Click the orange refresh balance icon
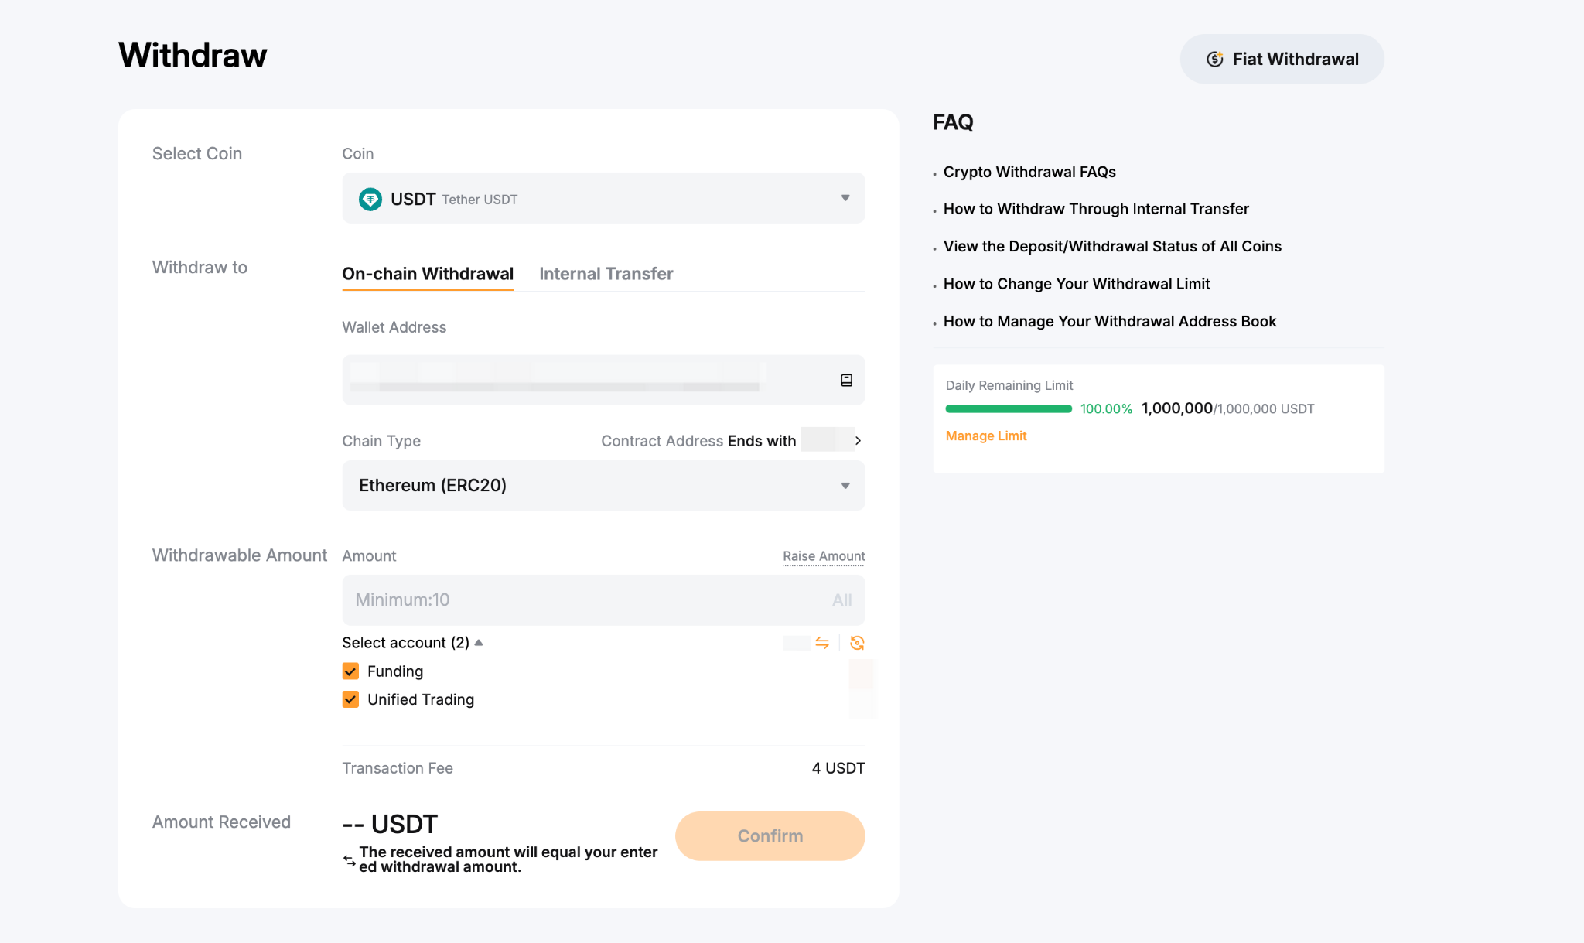The image size is (1584, 943). click(857, 643)
